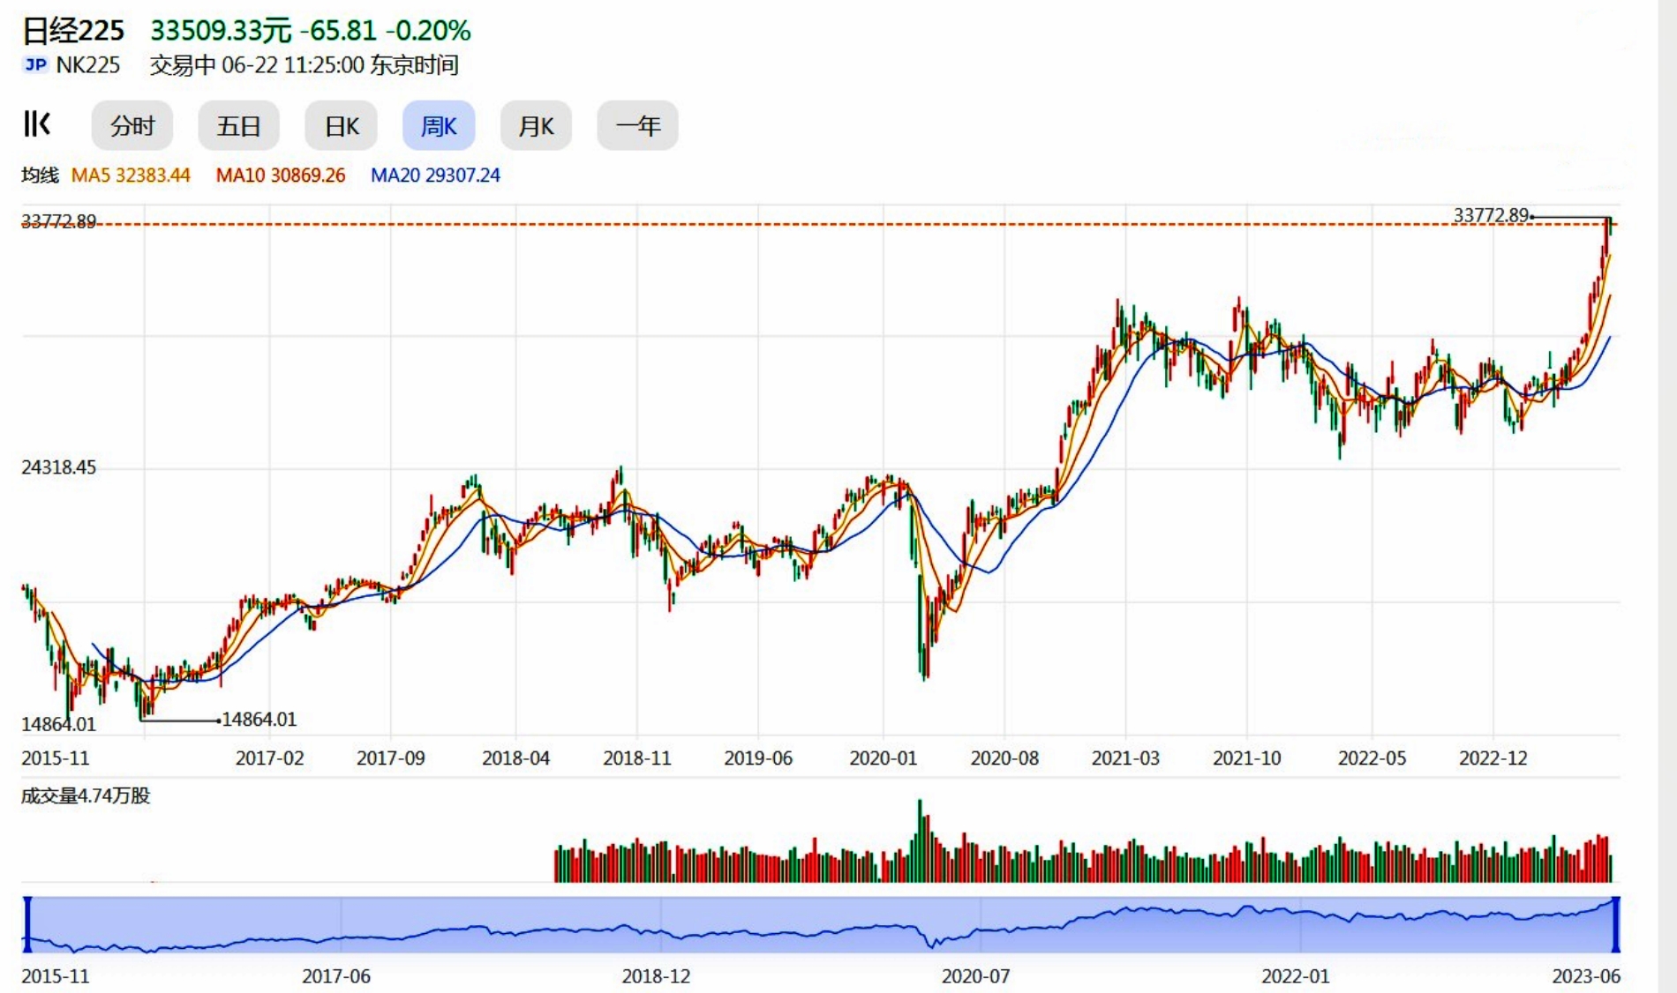Click the 2021-03 x-axis date label
The image size is (1677, 993).
click(x=1125, y=758)
